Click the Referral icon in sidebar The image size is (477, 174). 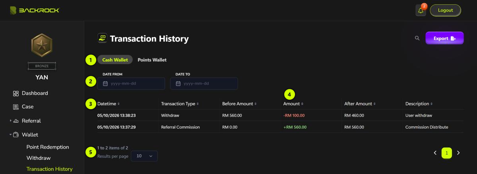pos(16,121)
